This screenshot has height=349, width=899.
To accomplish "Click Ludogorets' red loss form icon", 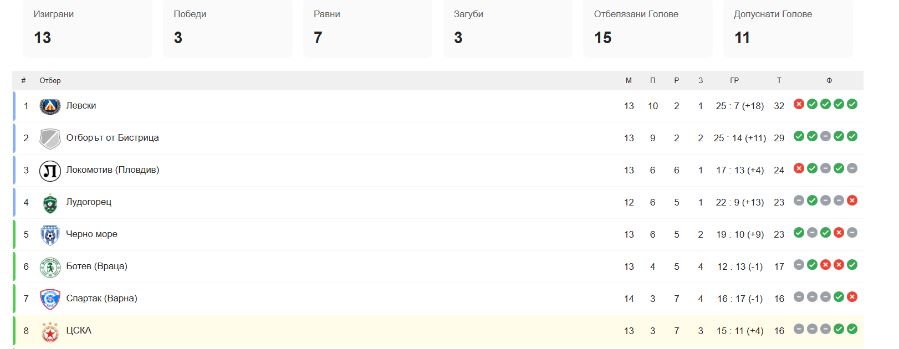I will 852,201.
